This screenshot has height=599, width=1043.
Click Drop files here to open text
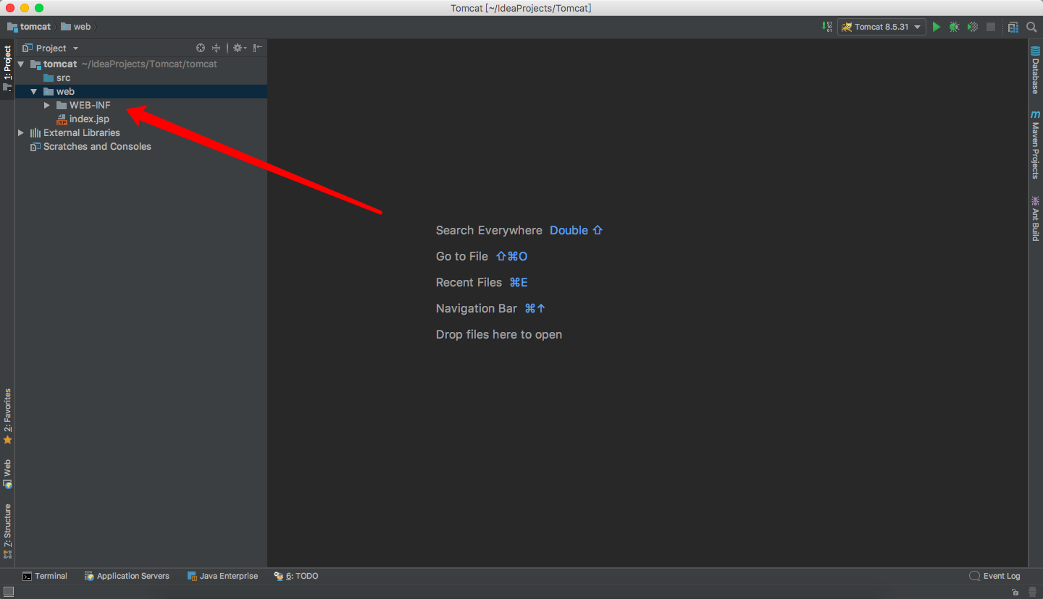(499, 334)
